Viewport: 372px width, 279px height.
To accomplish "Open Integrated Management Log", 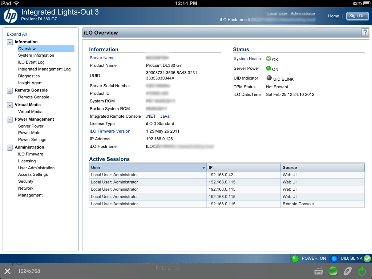I will pos(44,69).
